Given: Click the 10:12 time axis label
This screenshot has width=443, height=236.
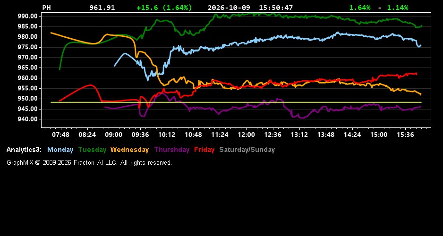Looking at the screenshot, I should (x=166, y=135).
